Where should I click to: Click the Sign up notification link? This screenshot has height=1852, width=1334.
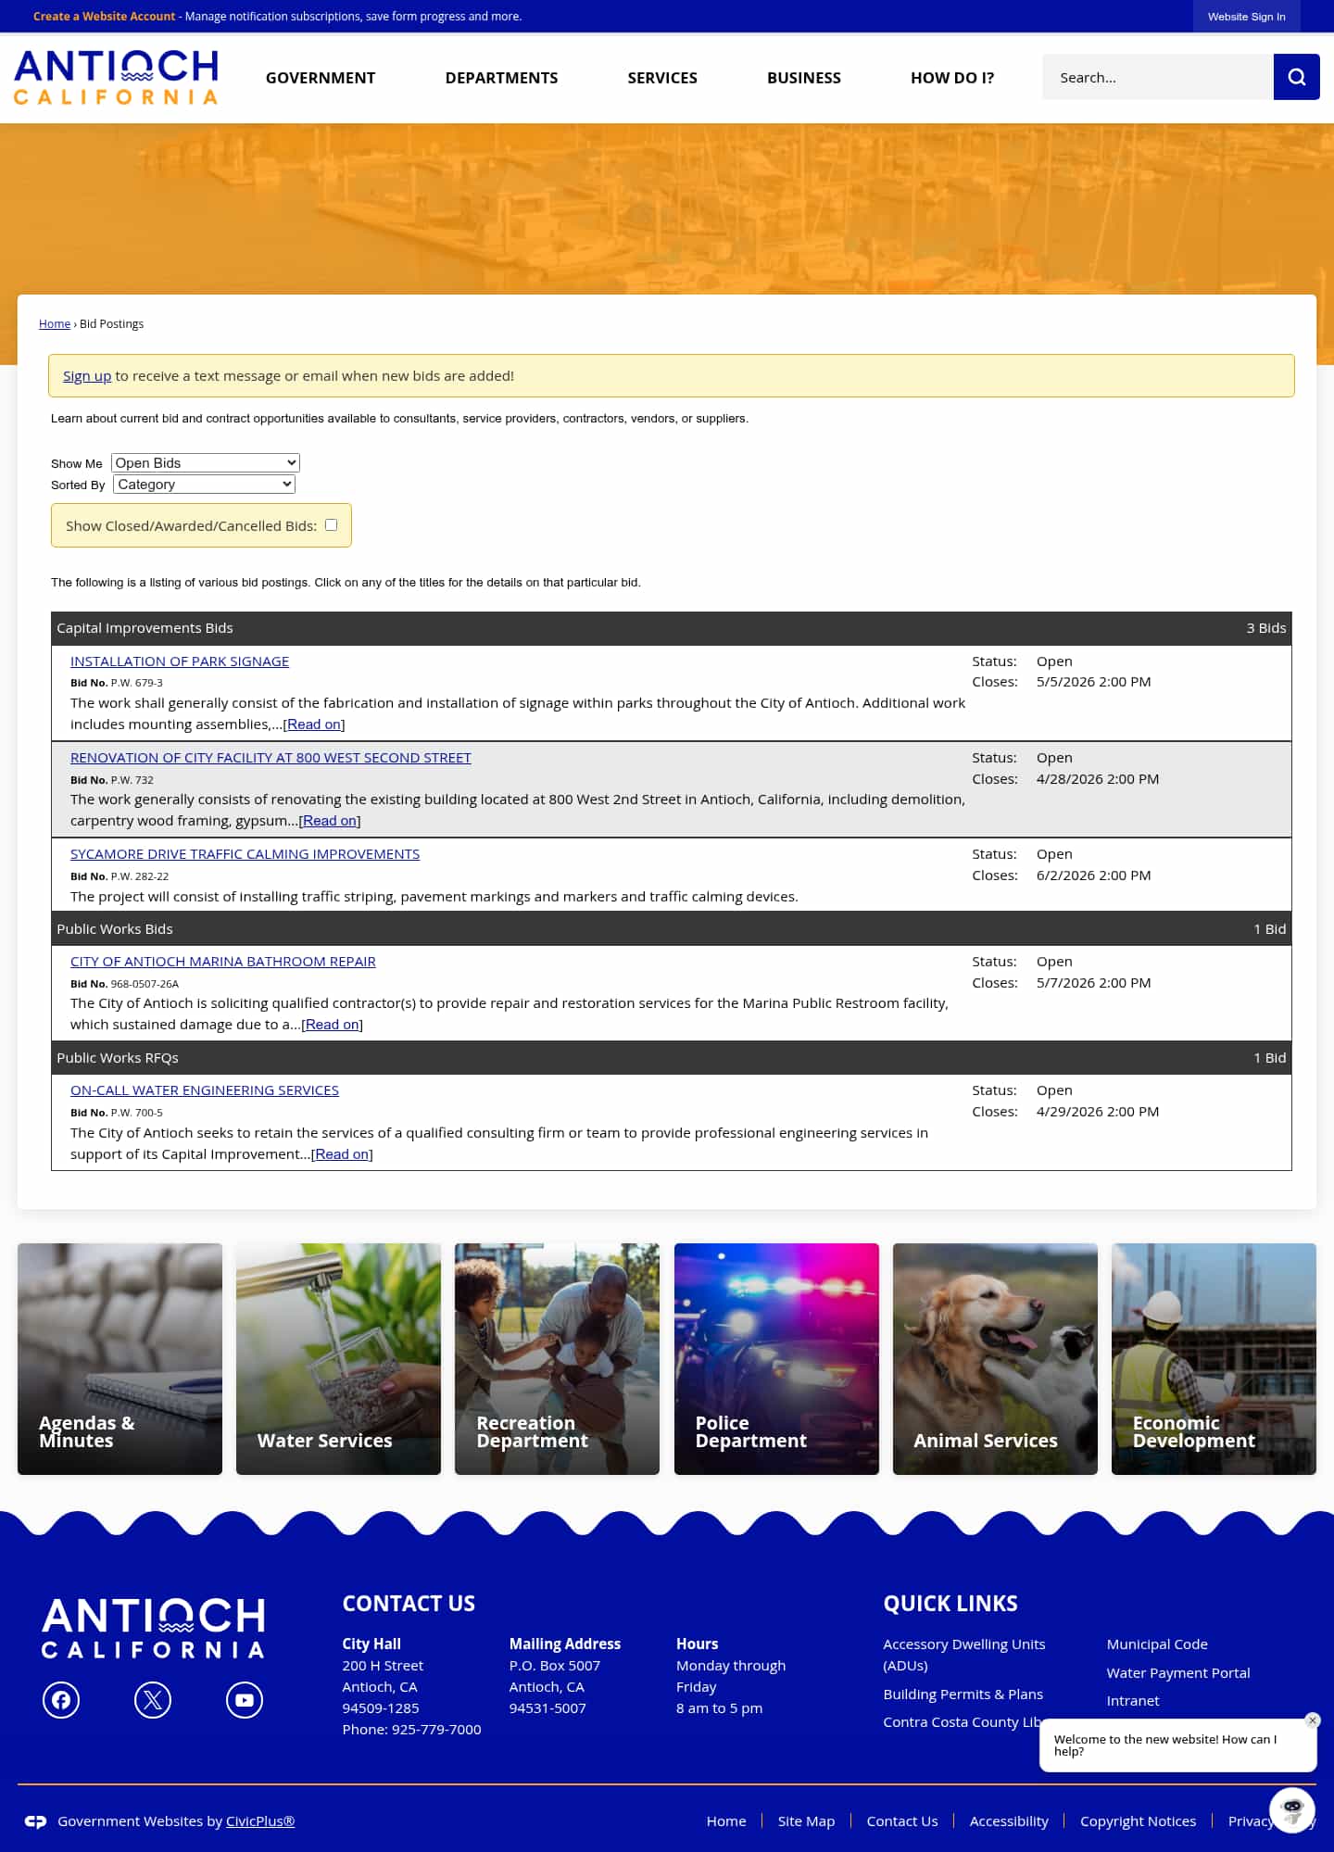tap(87, 375)
